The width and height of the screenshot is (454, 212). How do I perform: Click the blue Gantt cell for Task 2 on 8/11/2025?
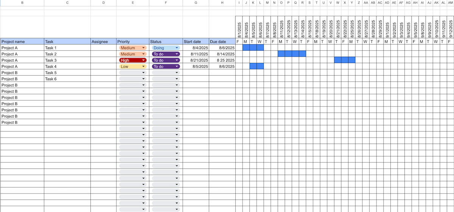point(281,54)
